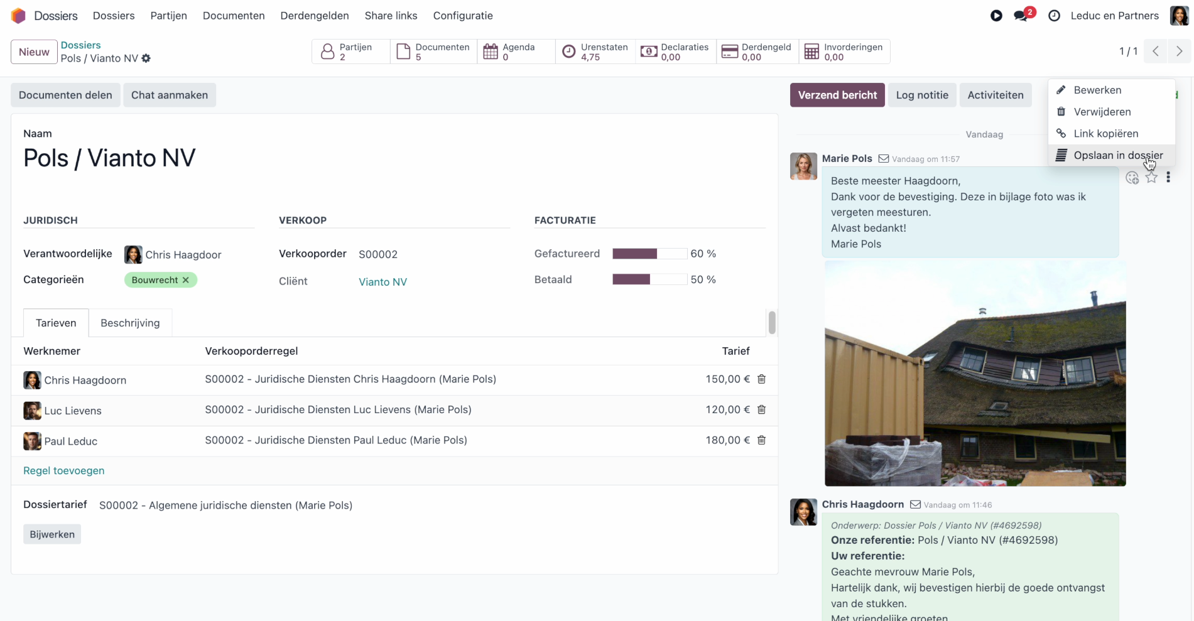Open the Dossiers top menu item
The height and width of the screenshot is (621, 1194).
(x=114, y=16)
